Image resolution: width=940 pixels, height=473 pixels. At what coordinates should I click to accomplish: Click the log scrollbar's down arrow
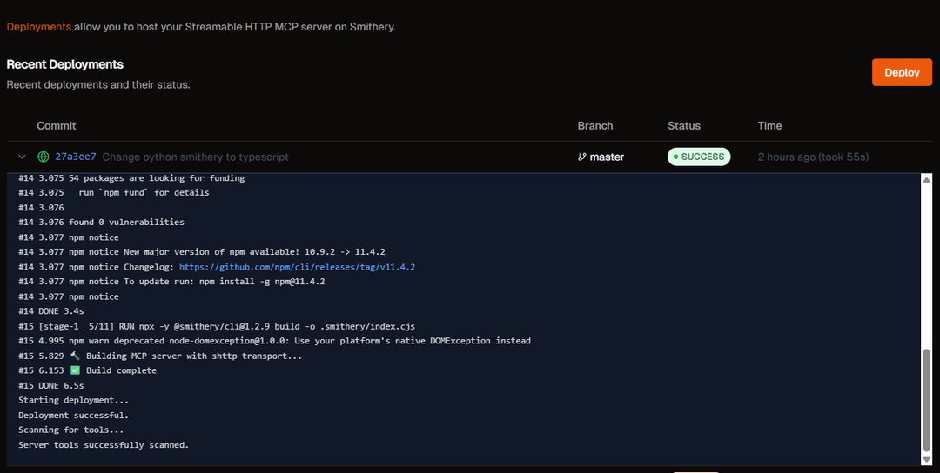(x=926, y=458)
